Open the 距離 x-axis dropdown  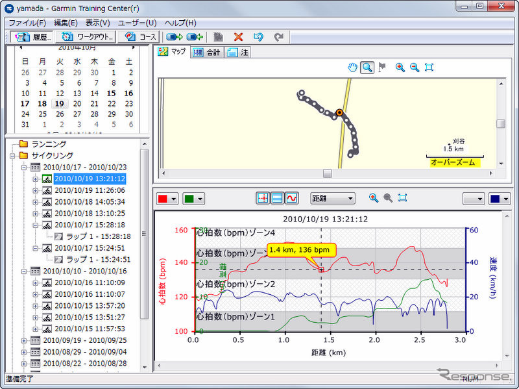(333, 199)
